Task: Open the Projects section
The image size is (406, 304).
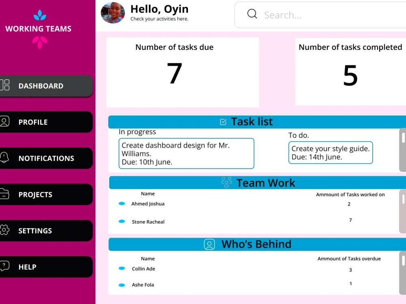Action: tap(46, 195)
